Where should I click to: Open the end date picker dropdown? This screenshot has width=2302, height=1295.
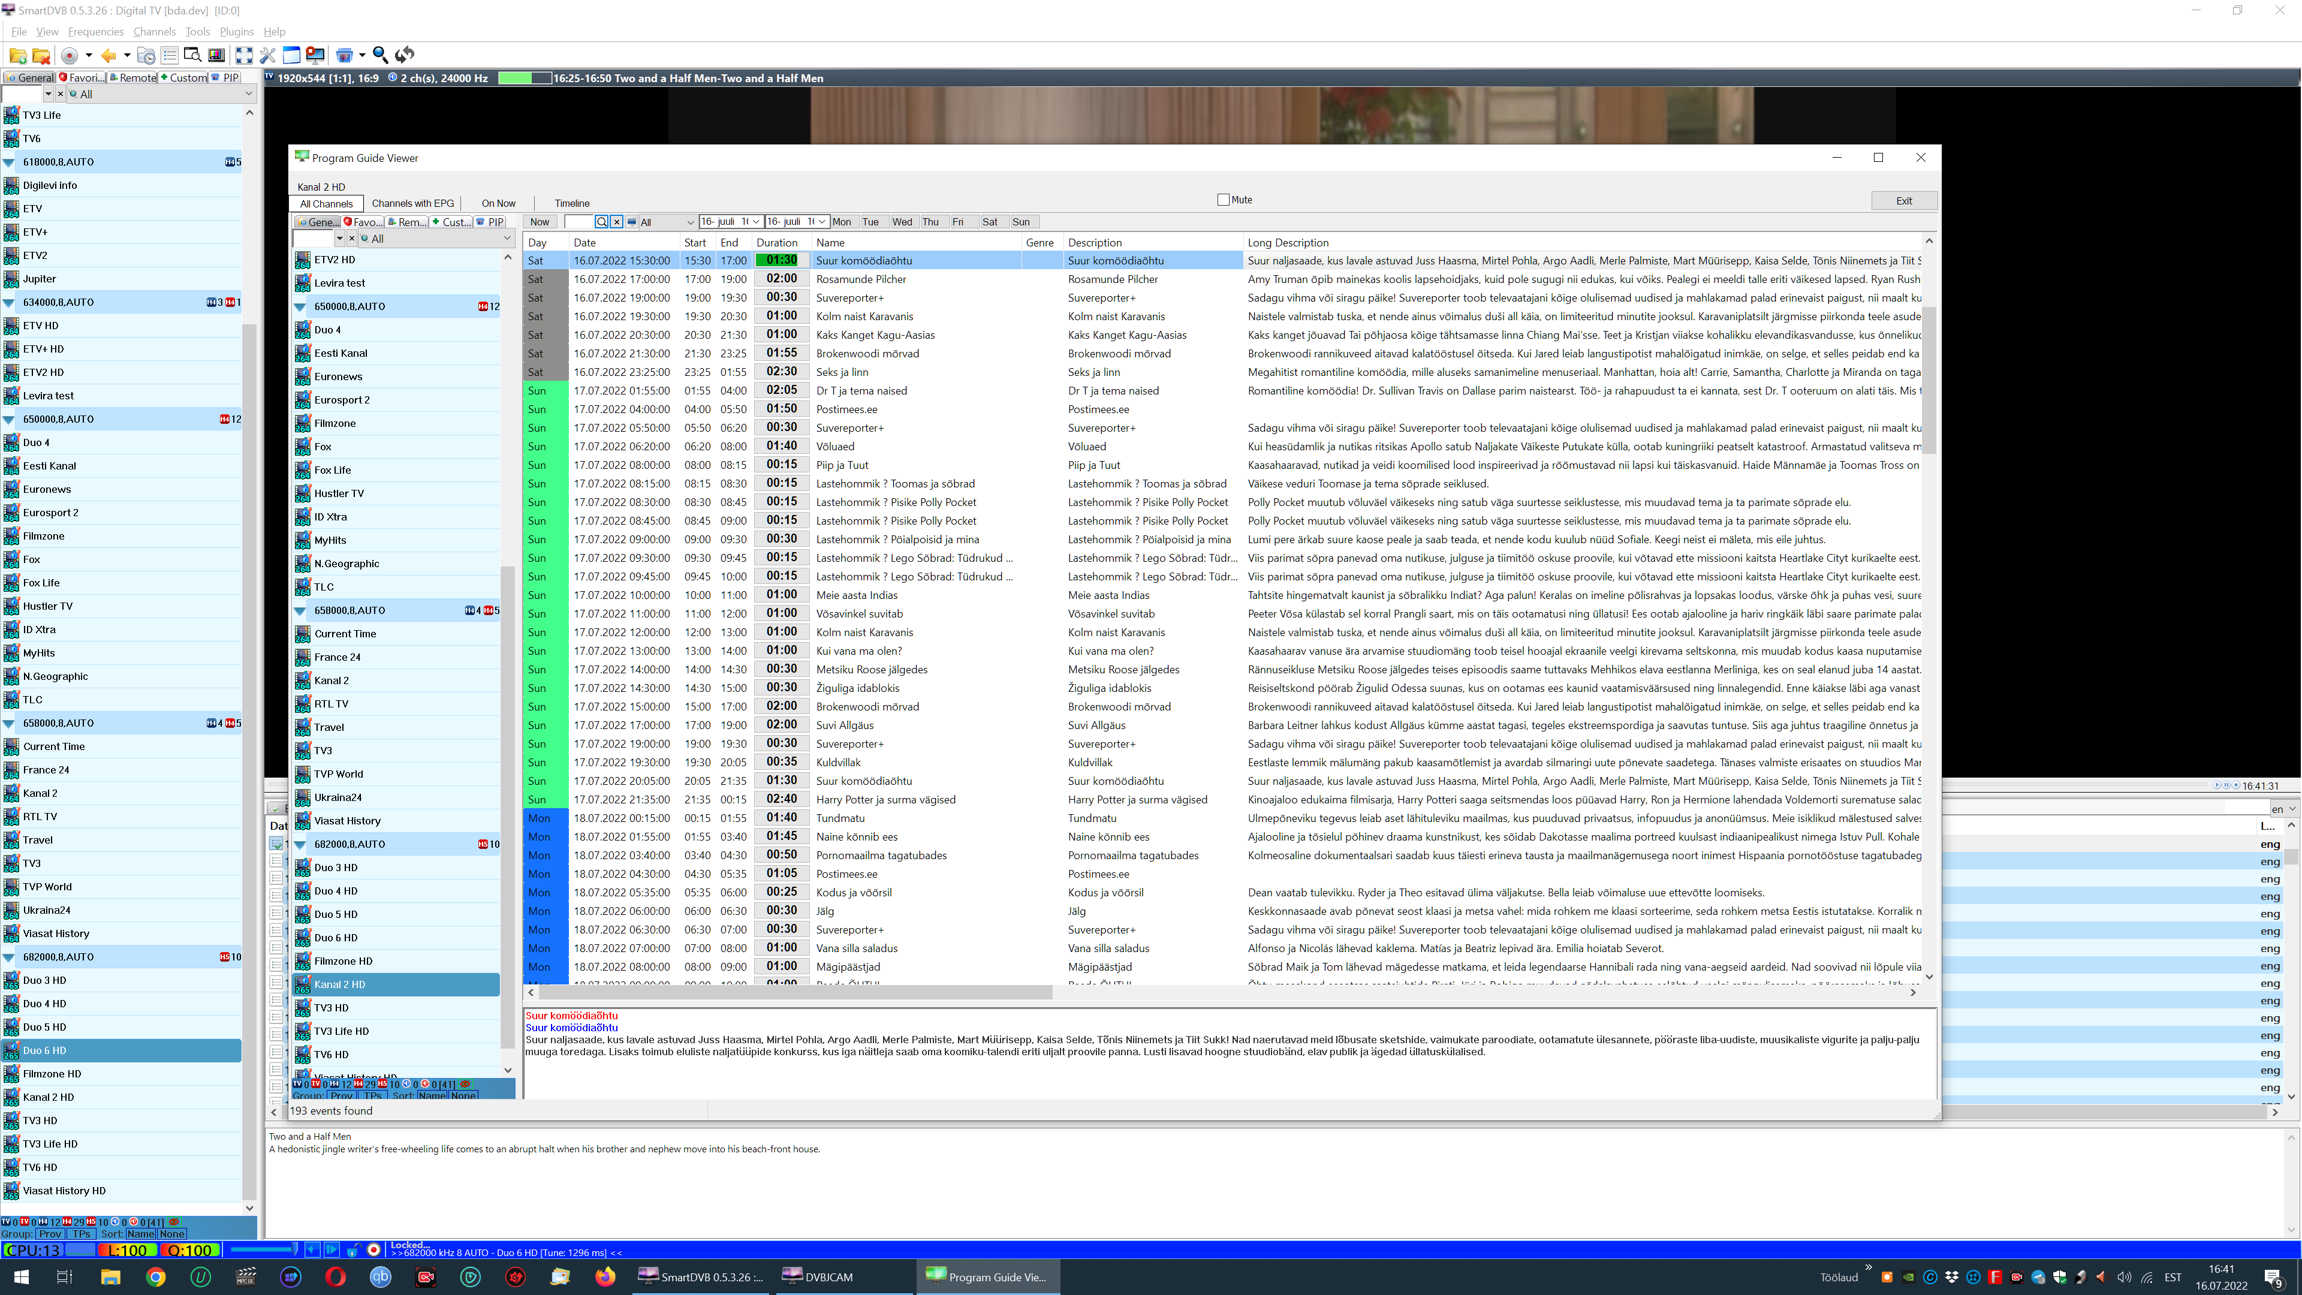pos(822,222)
